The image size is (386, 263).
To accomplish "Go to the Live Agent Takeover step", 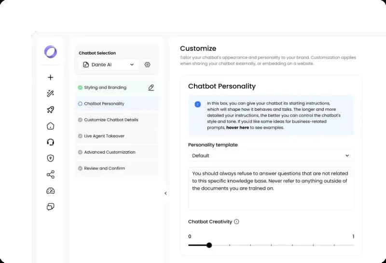I will [x=104, y=136].
